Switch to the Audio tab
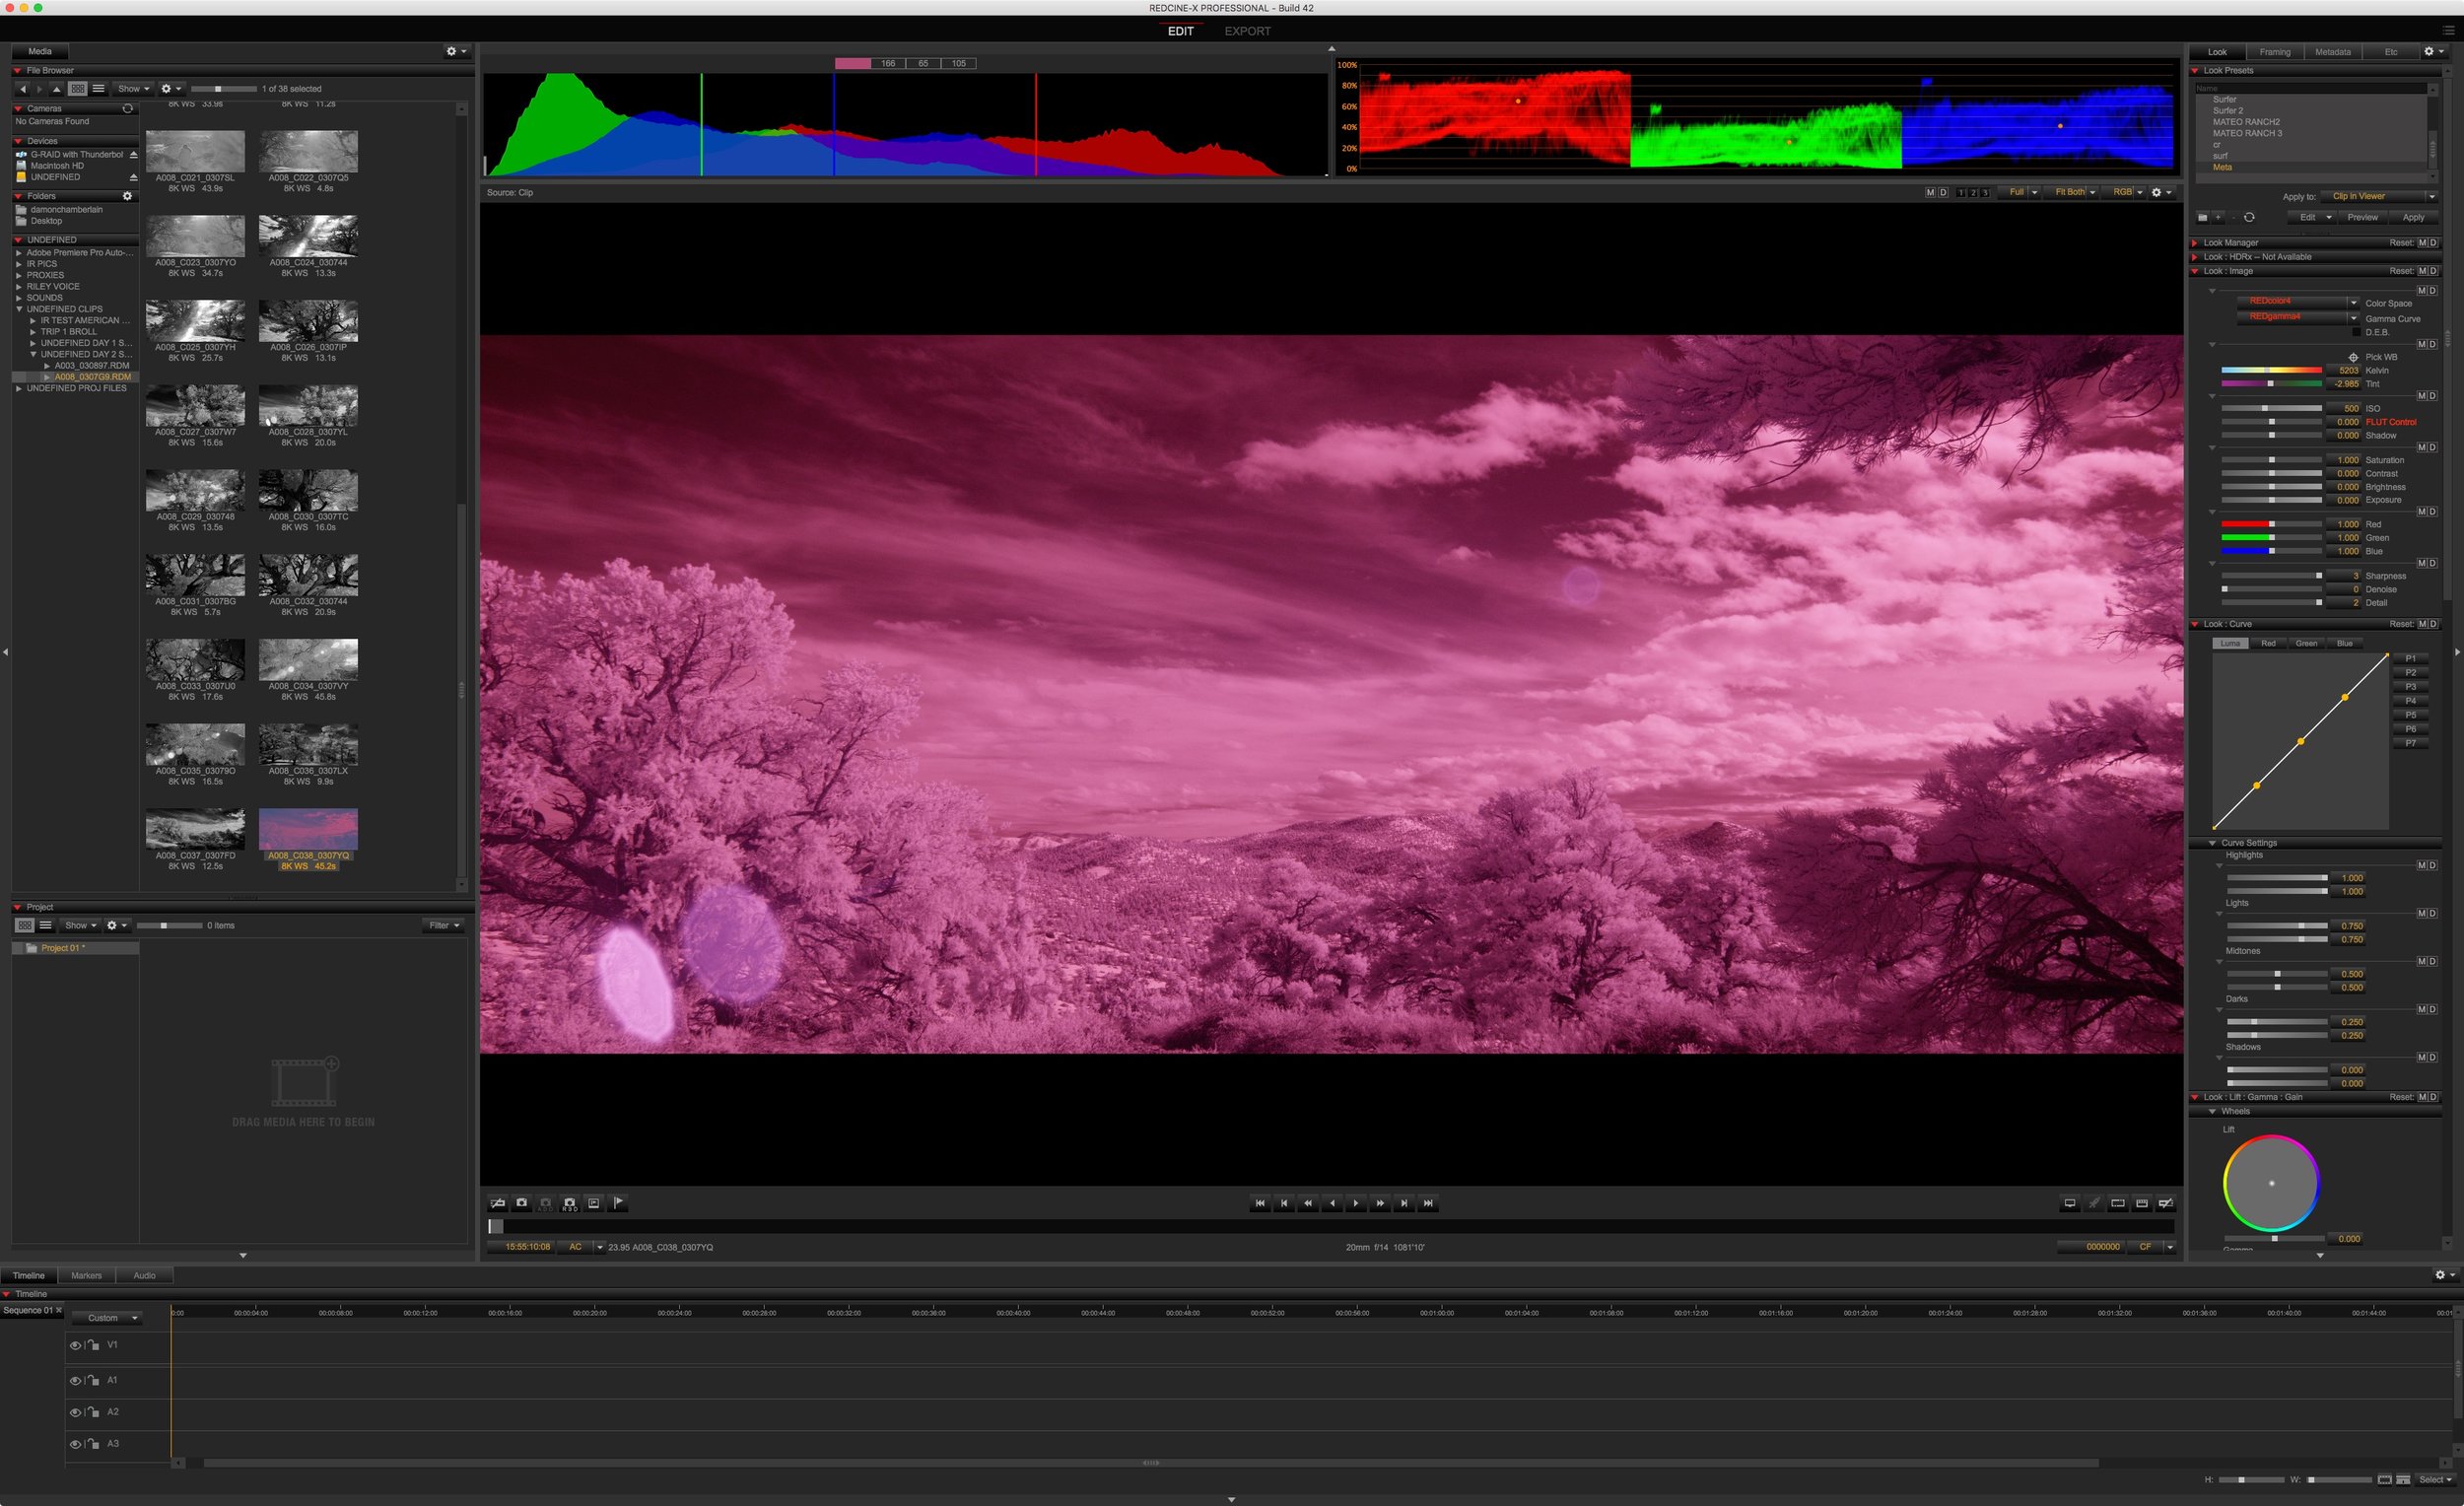 (x=145, y=1275)
